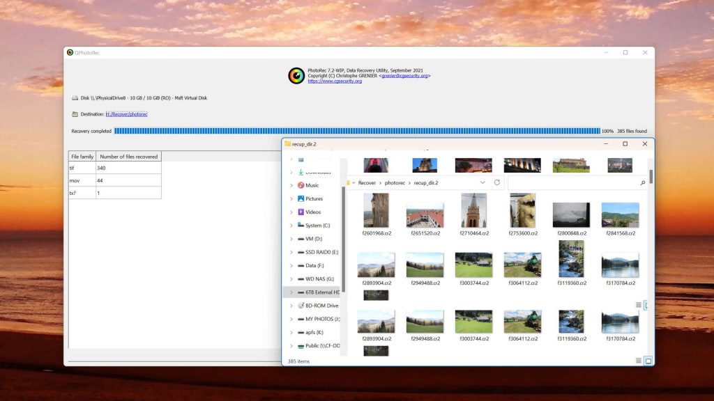Go to the photorec folder in the breadcrumb
Image resolution: width=714 pixels, height=401 pixels.
395,182
